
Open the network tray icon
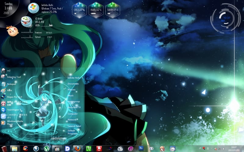point(220,149)
